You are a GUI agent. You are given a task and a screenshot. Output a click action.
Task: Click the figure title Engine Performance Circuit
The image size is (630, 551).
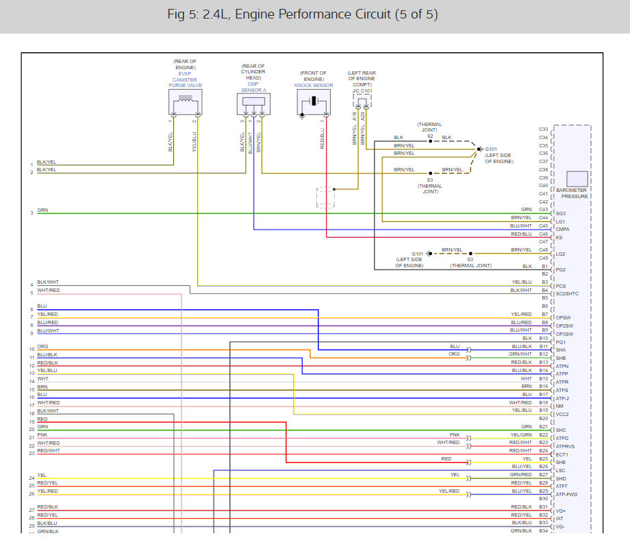[302, 14]
